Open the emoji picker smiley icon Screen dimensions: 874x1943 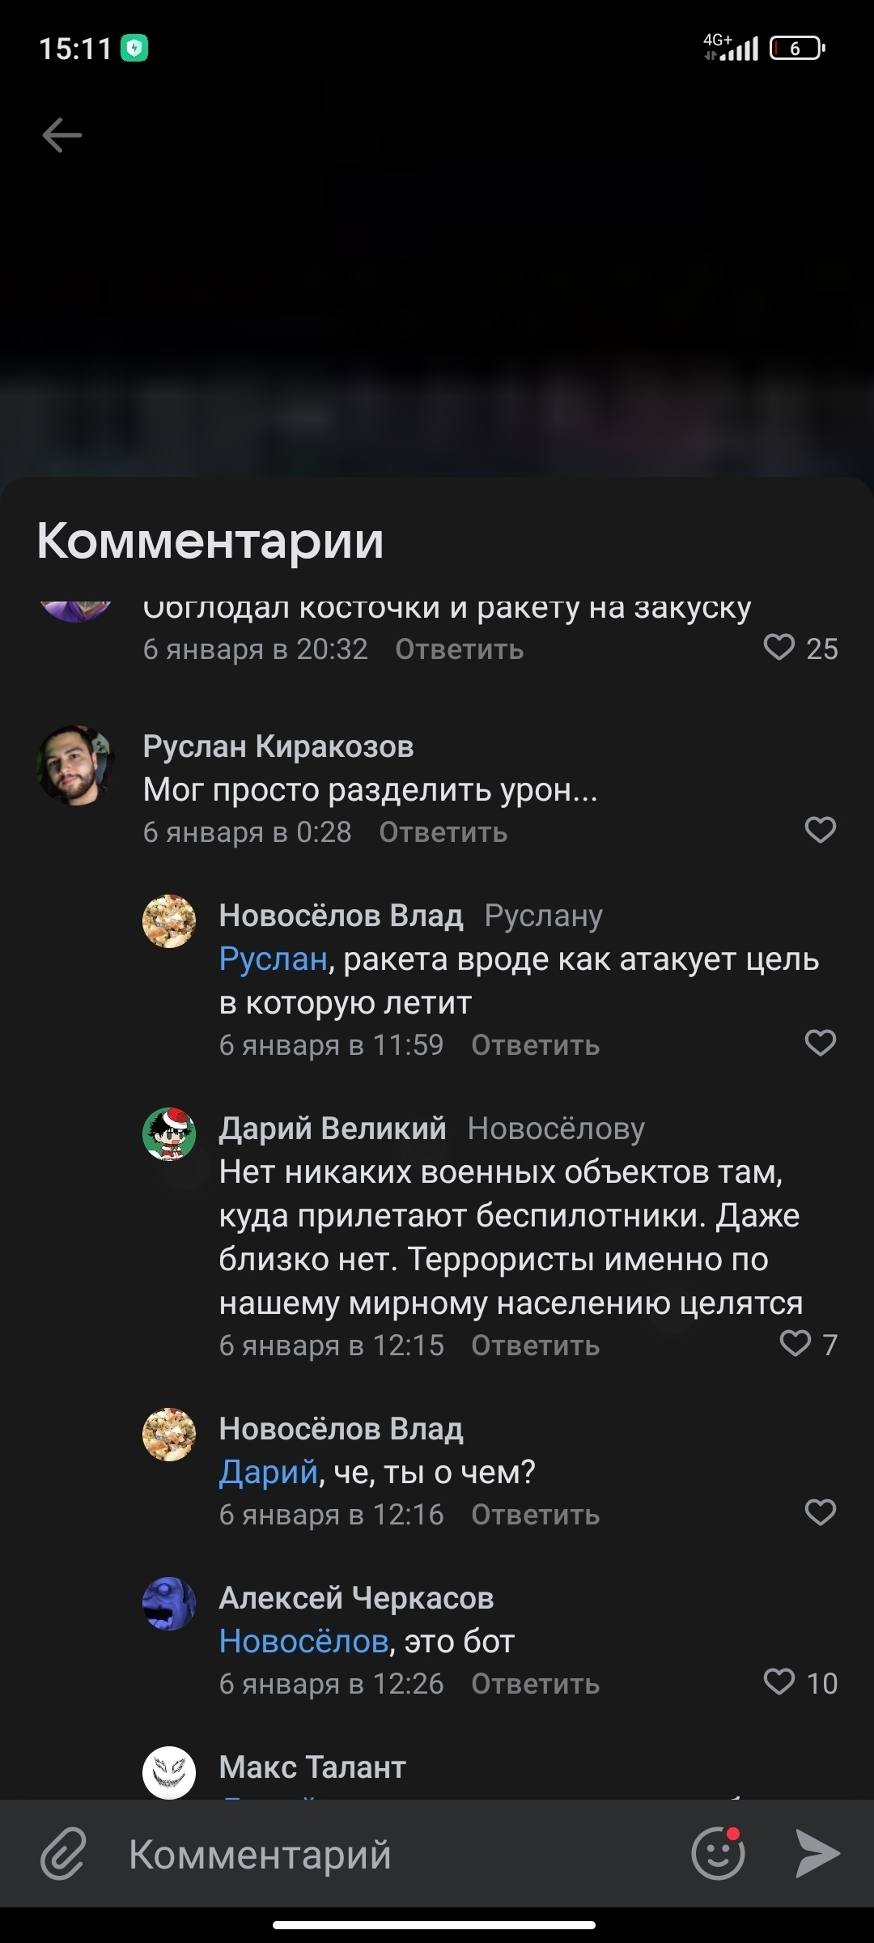(718, 1853)
